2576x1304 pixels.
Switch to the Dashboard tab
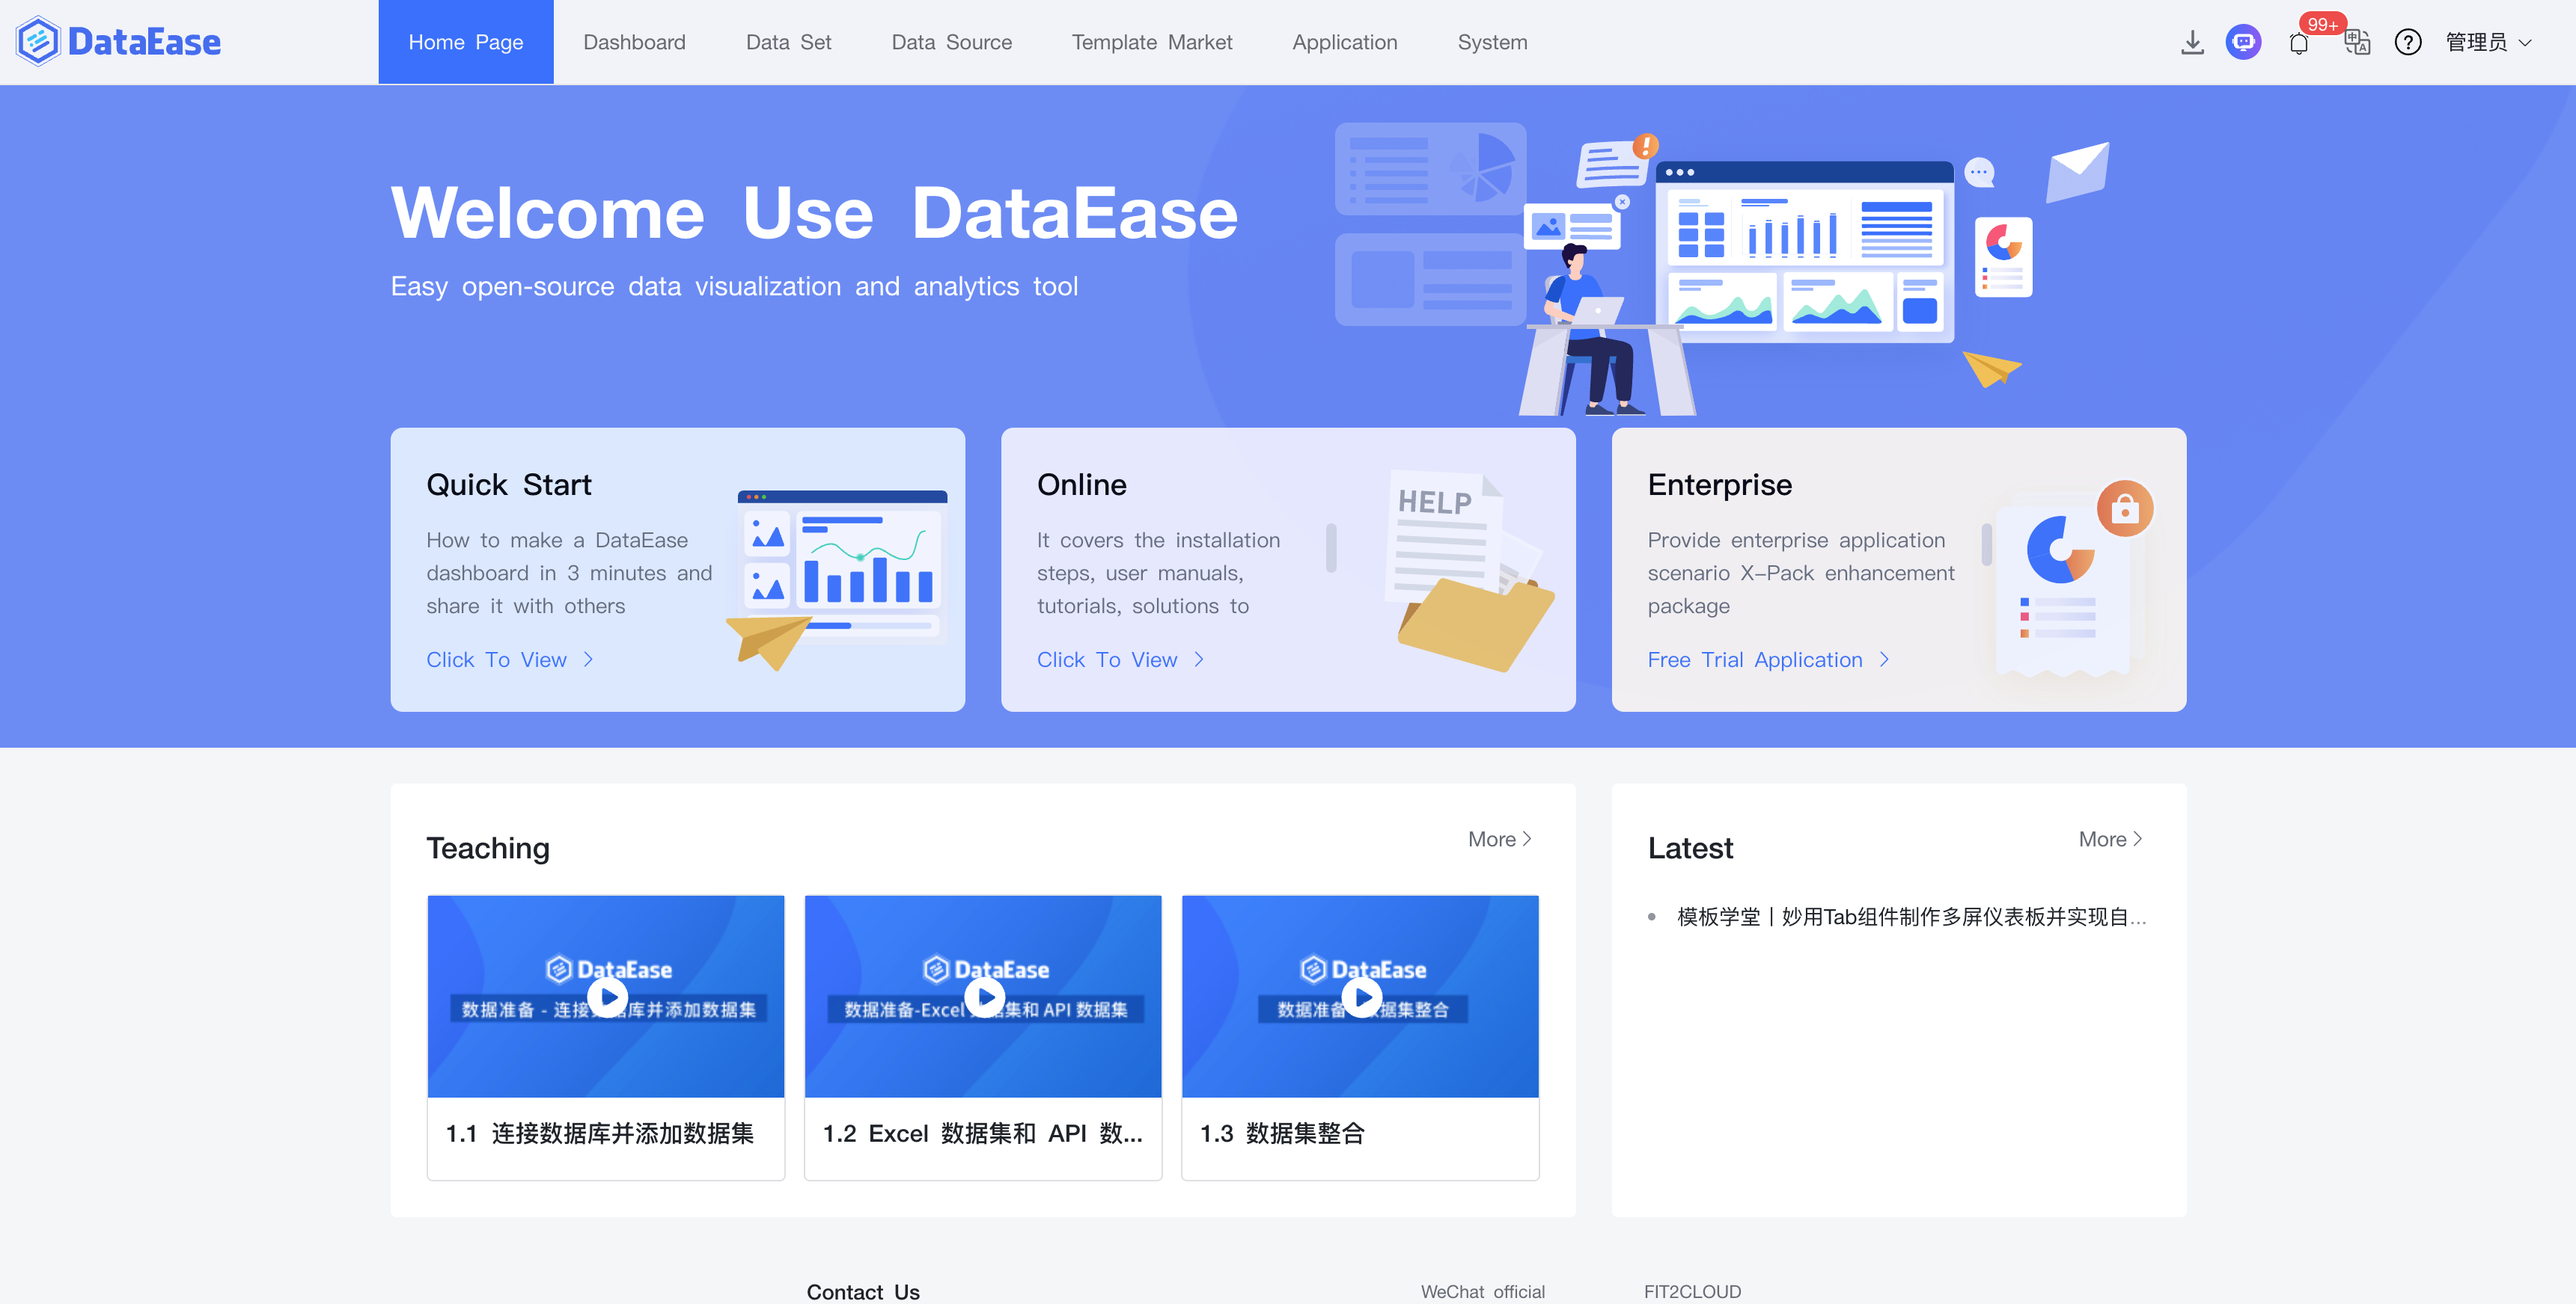point(634,42)
